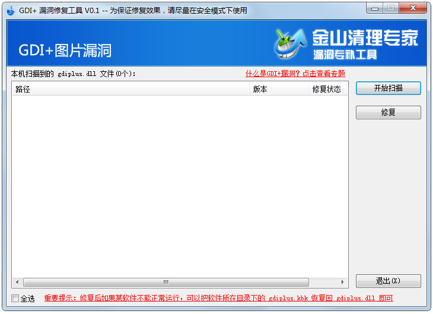The image size is (433, 314).
Task: Click the 本机扫描到的 gdiplus.dll 文件 label
Action: 73,74
